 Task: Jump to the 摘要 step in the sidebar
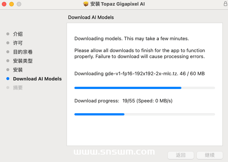[18, 88]
